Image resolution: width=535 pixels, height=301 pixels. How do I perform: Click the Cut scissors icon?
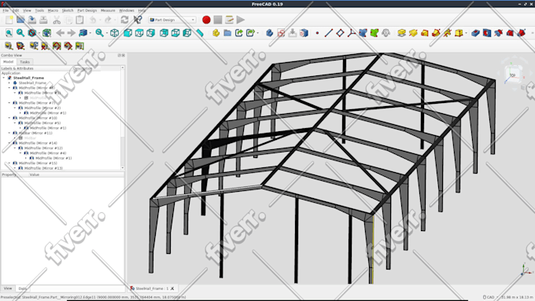coord(57,20)
